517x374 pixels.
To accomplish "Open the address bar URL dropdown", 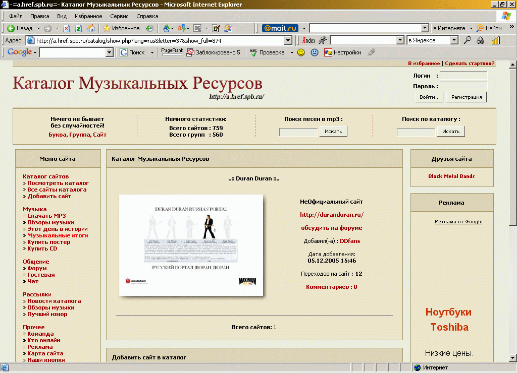I will point(288,40).
